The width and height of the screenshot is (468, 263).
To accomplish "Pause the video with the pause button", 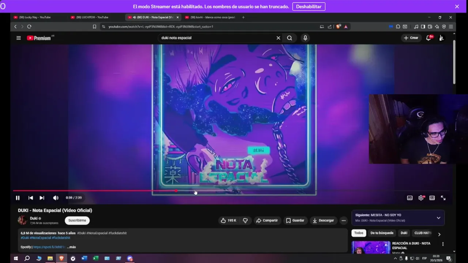I will coord(18,198).
